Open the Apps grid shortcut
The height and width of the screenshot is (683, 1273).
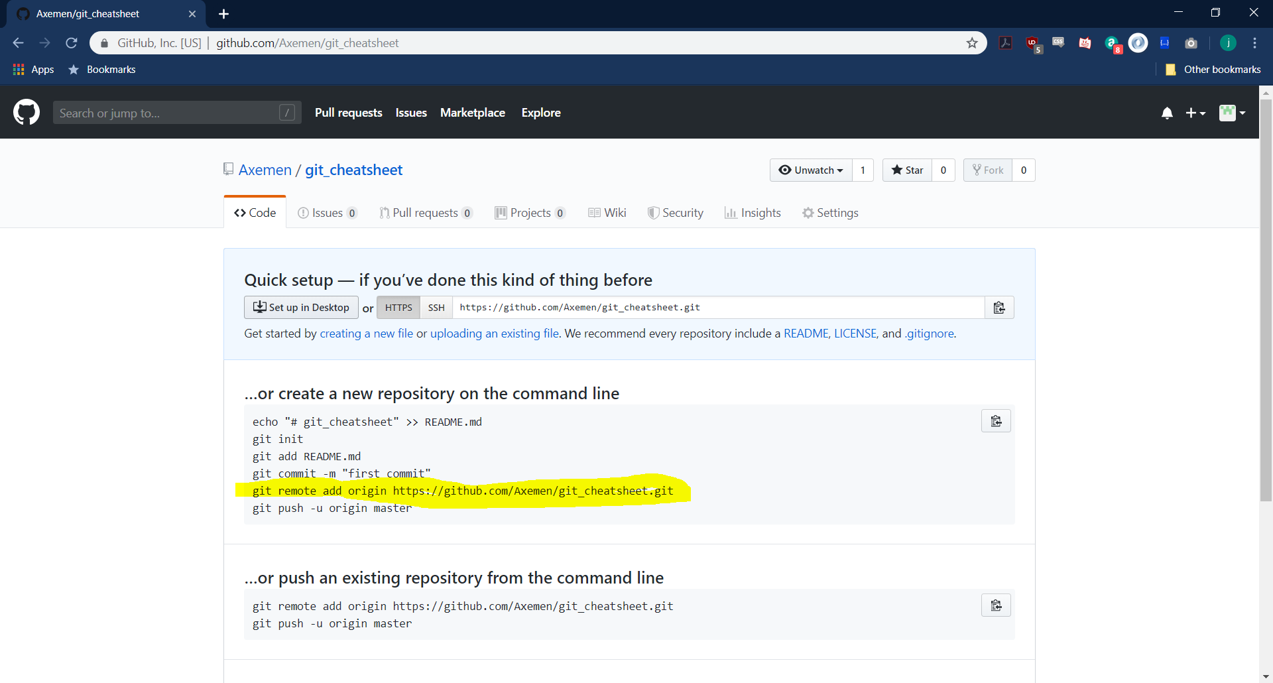point(33,70)
